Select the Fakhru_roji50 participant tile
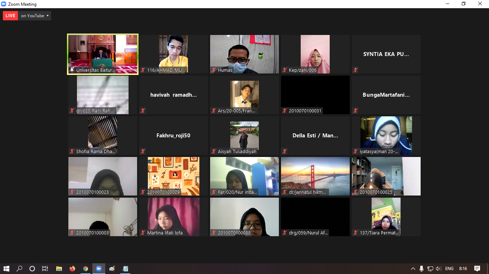Image resolution: width=489 pixels, height=274 pixels. pyautogui.click(x=174, y=136)
